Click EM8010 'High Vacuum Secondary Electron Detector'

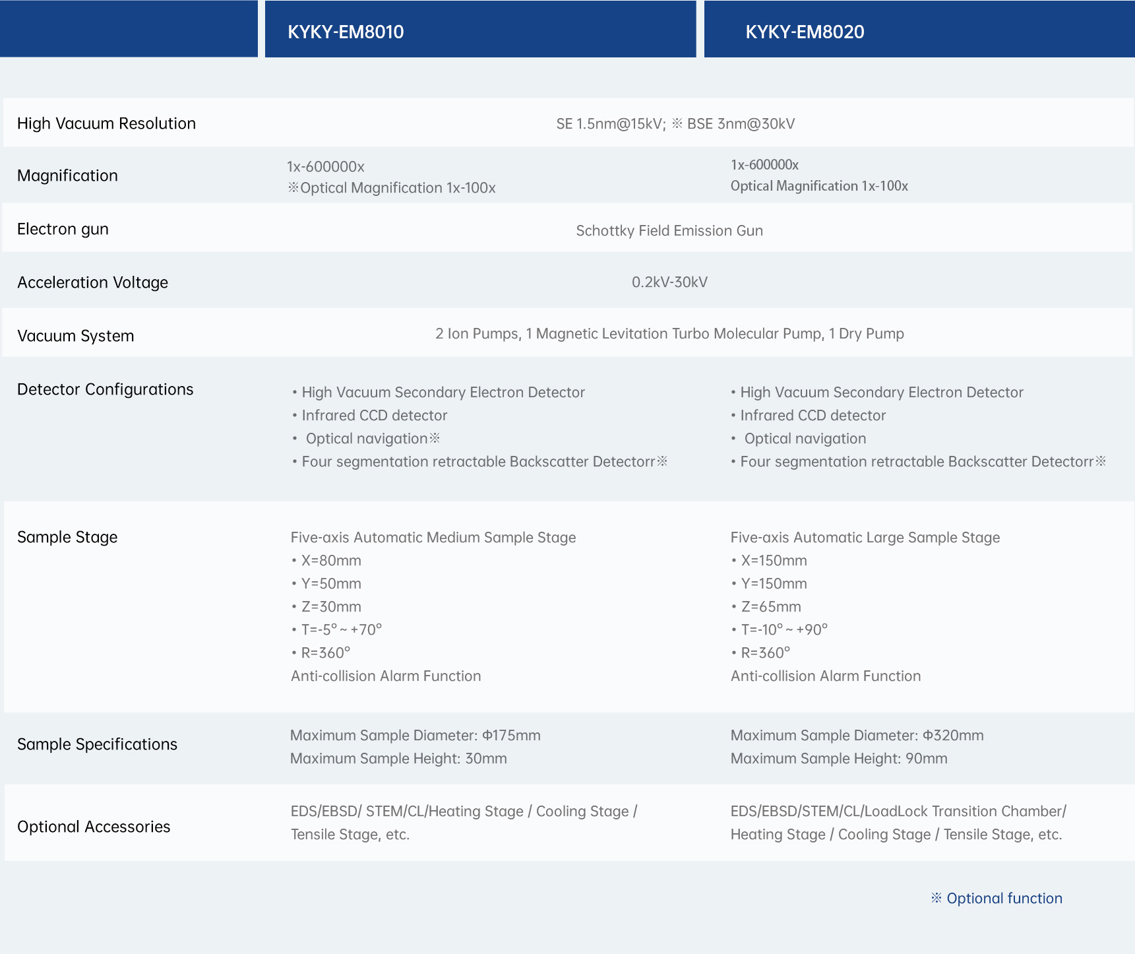click(x=439, y=393)
